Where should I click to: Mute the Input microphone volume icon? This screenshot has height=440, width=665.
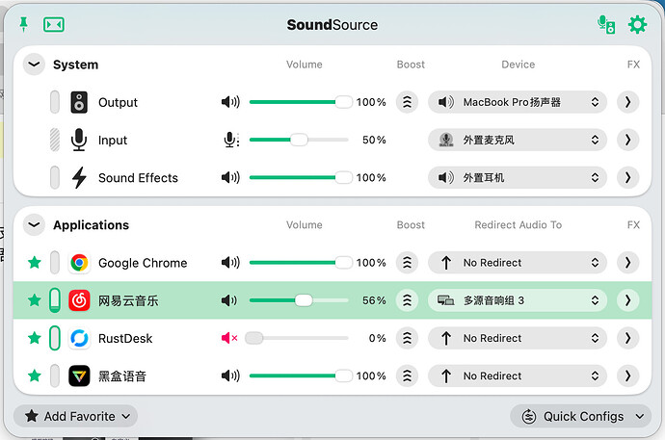pos(231,140)
